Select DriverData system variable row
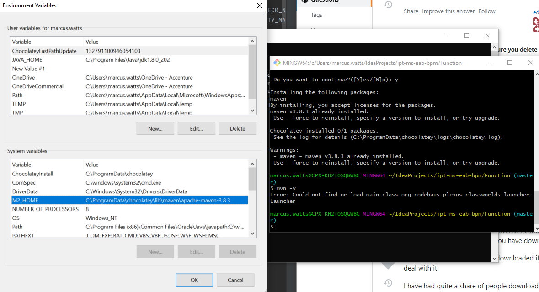539x292 pixels. pyautogui.click(x=129, y=191)
